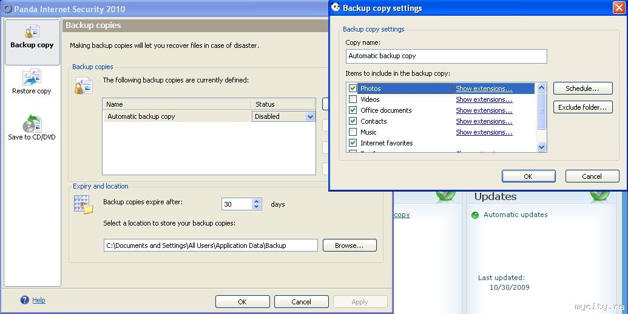Image resolution: width=628 pixels, height=314 pixels.
Task: Click the calendar folder icon in Expiry section
Action: (x=84, y=204)
